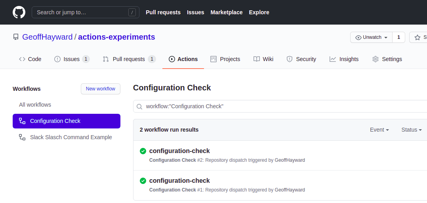The image size is (427, 203).
Task: Click the Pull requests branch icon in tab
Action: point(106,59)
